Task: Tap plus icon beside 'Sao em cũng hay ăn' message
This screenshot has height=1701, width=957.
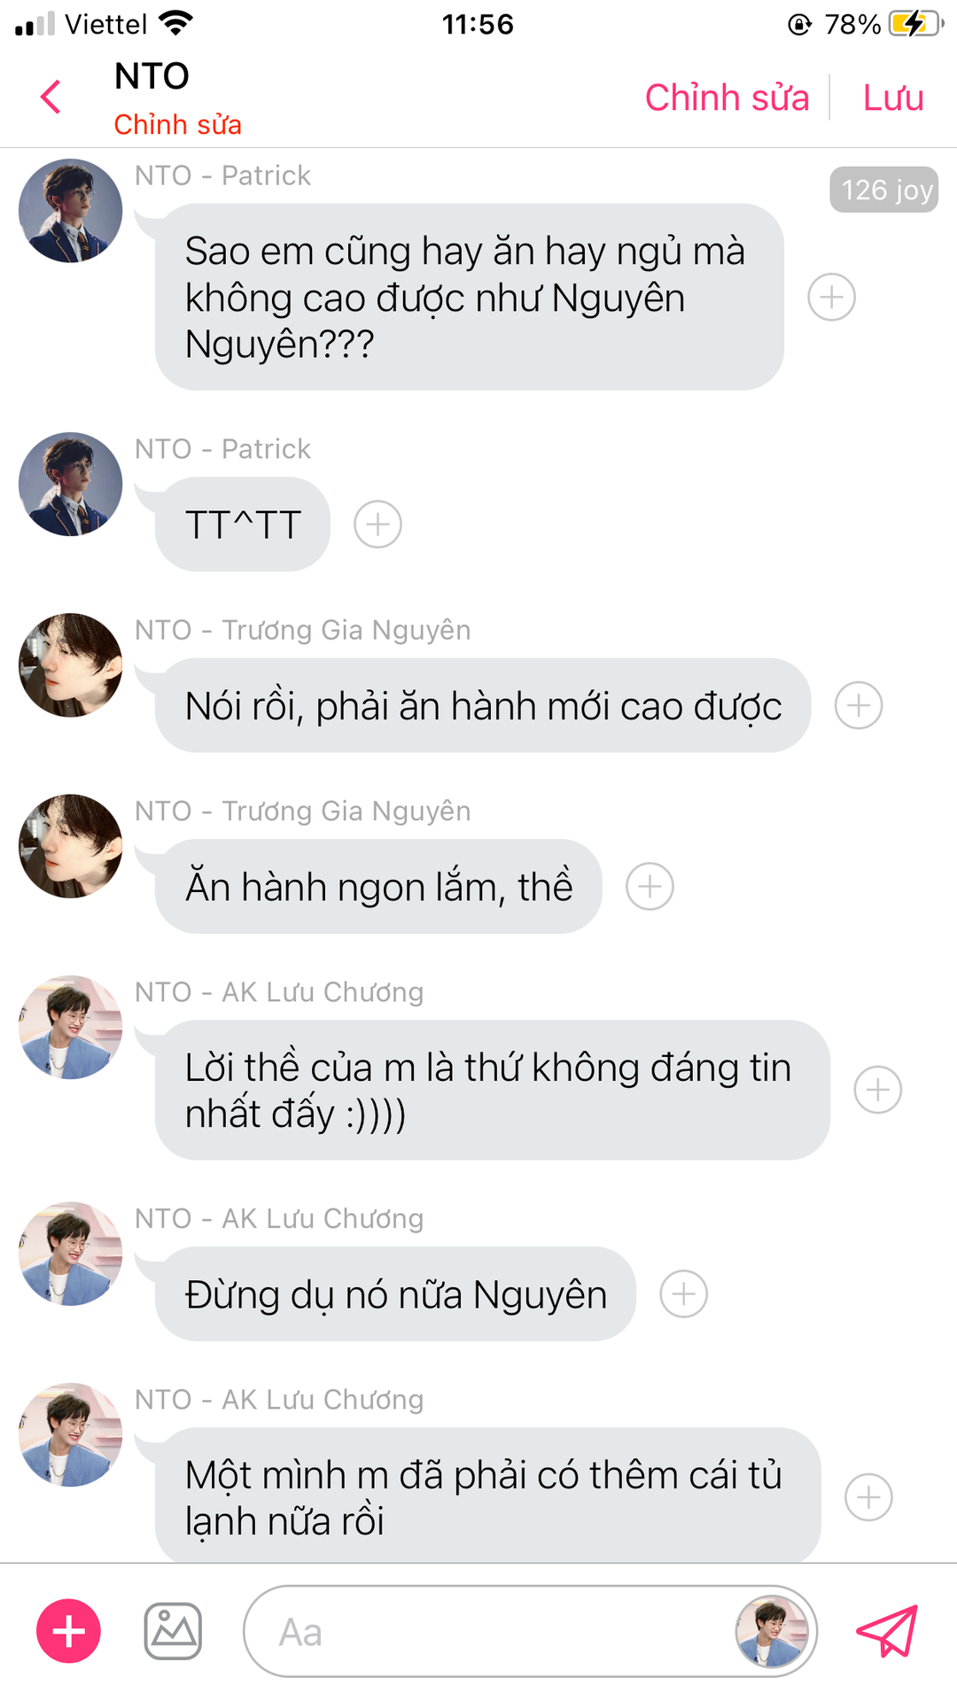Action: [x=831, y=298]
